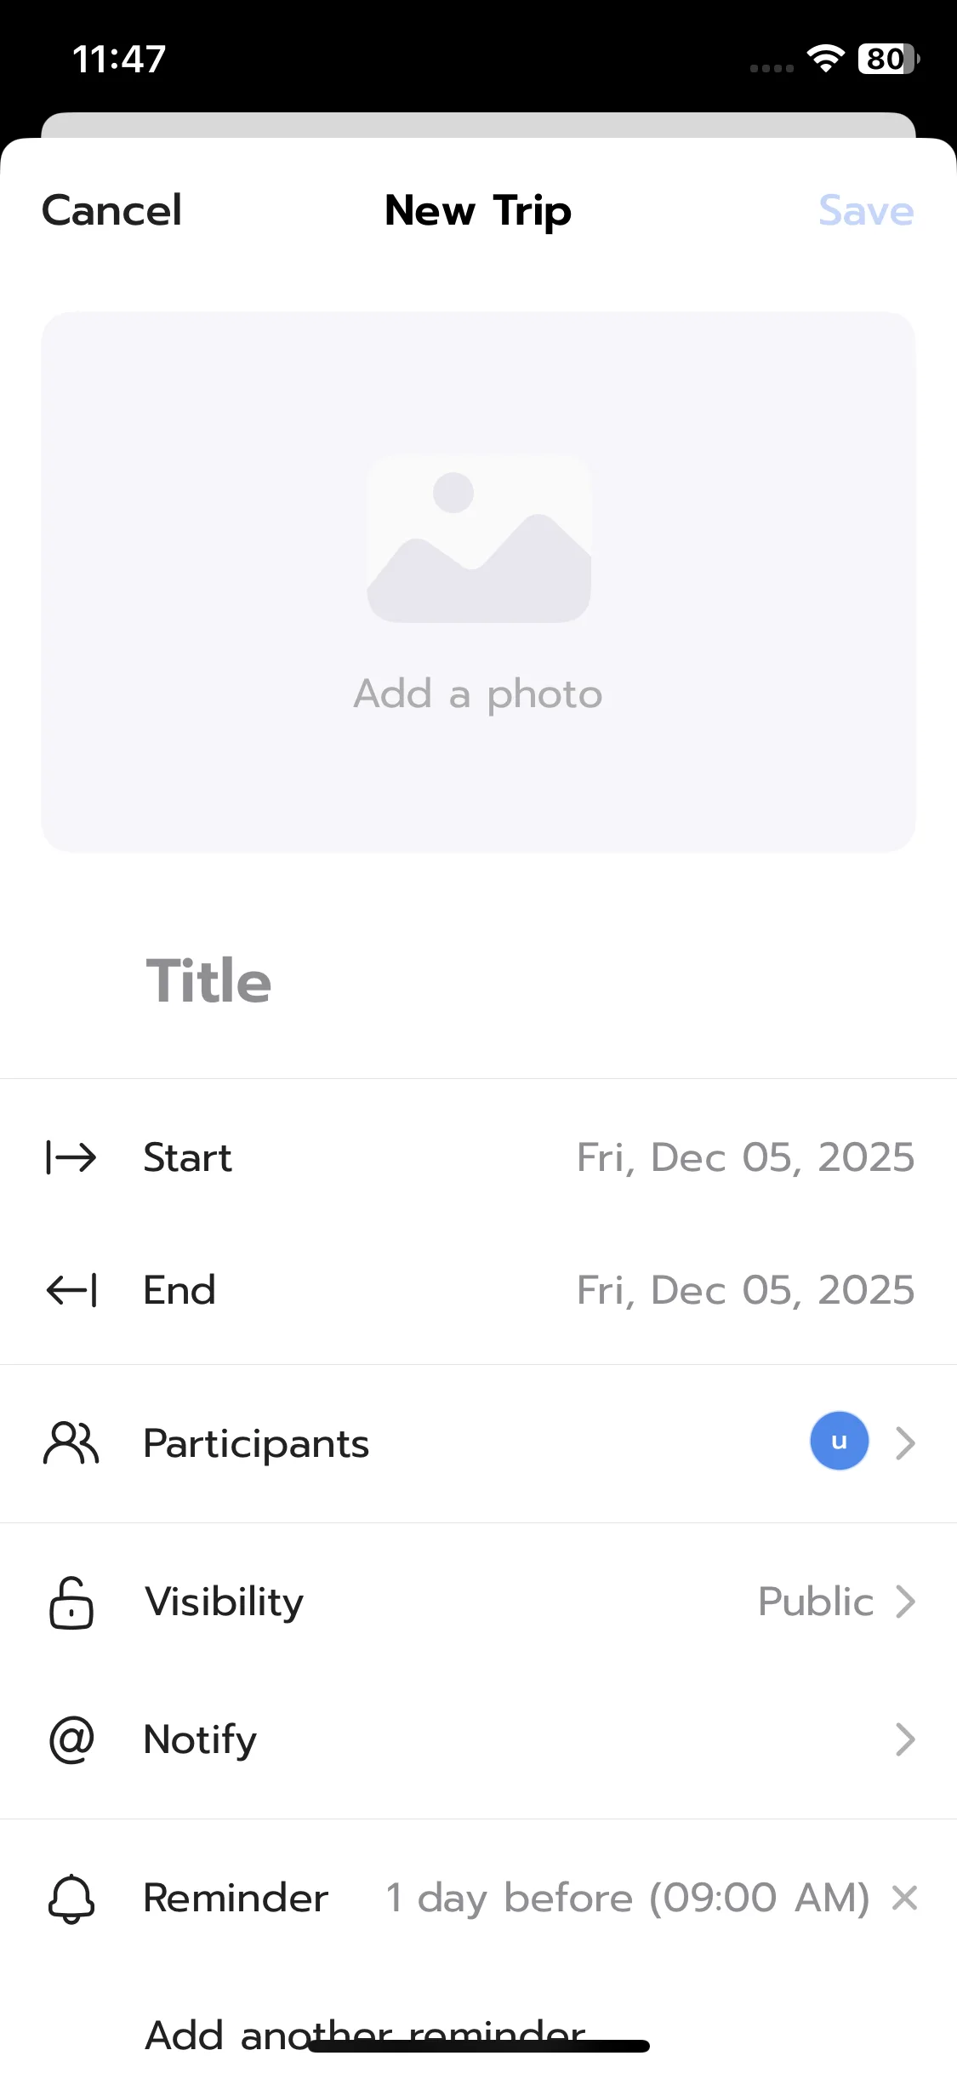Viewport: 957px width, 2073px height.
Task: Tap the image placeholder icon
Action: tap(479, 539)
